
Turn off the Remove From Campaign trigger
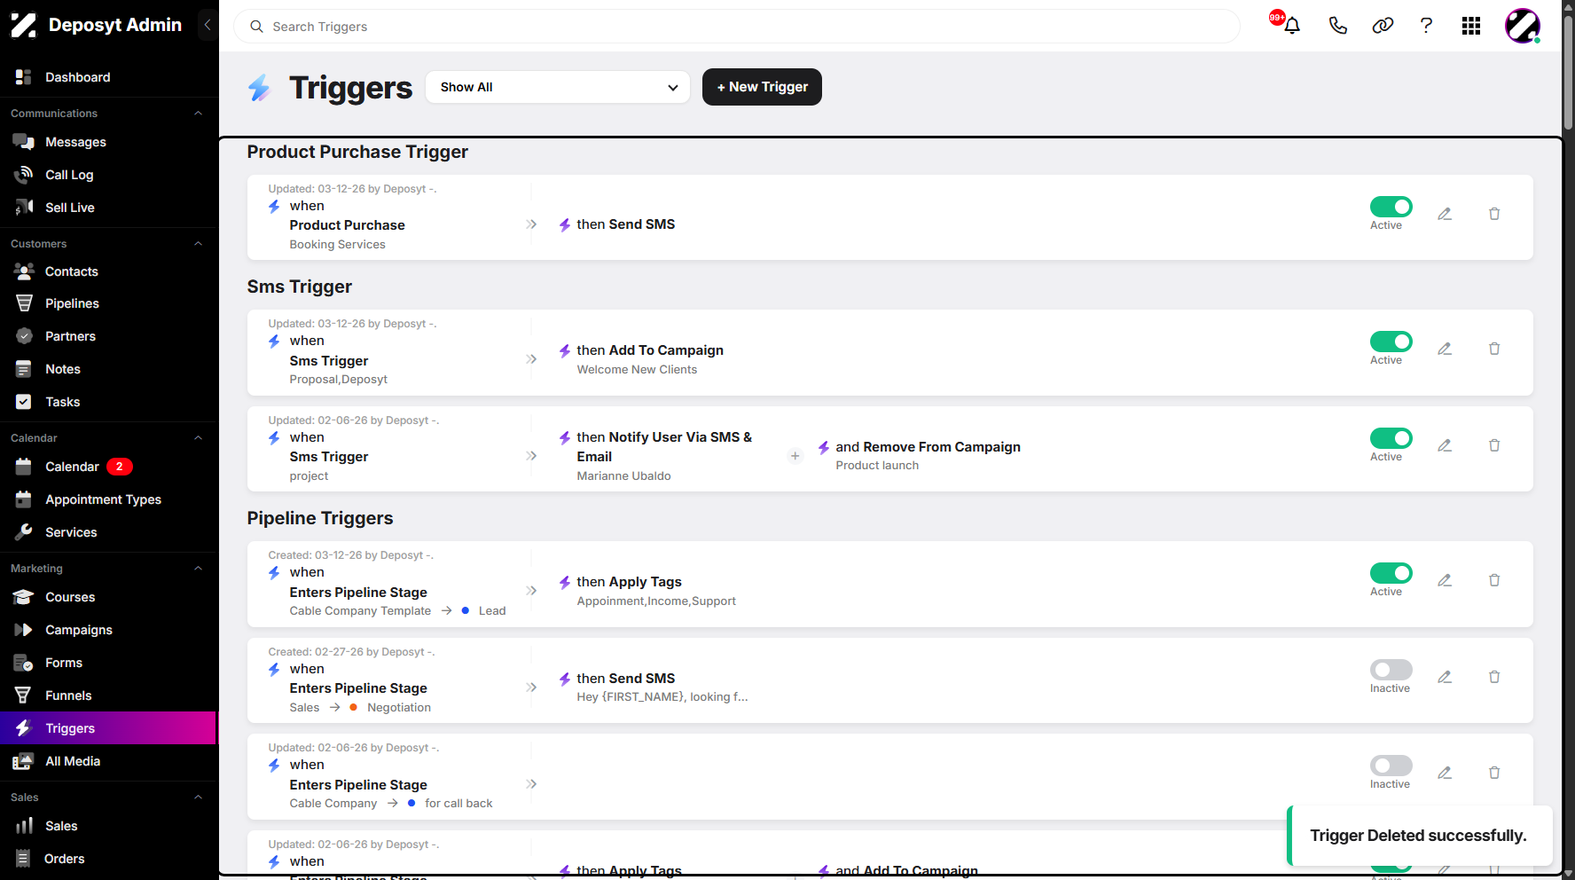coord(1391,438)
